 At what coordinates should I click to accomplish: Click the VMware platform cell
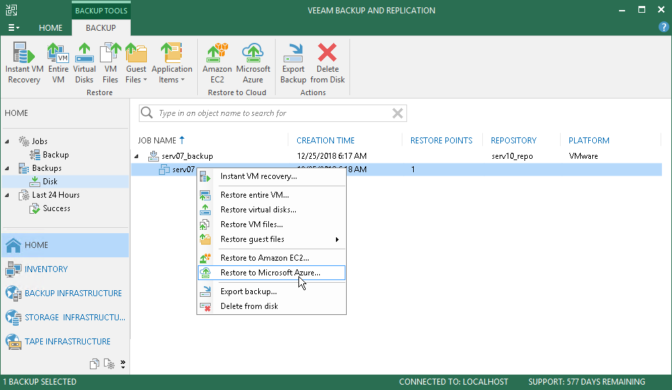(583, 156)
